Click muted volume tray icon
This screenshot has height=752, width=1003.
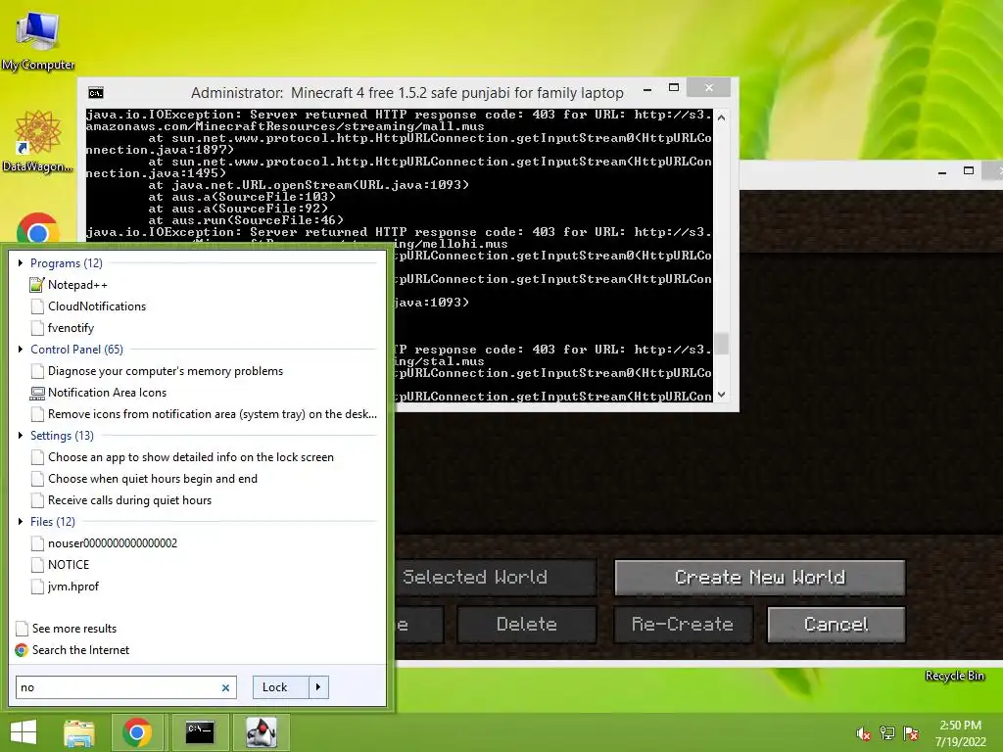(864, 734)
